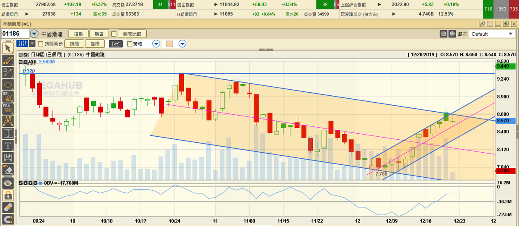
Task: Remove the OBV indicator panel
Action: 35,183
